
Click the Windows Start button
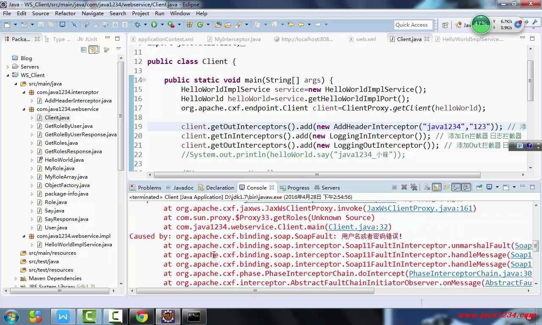pyautogui.click(x=11, y=316)
